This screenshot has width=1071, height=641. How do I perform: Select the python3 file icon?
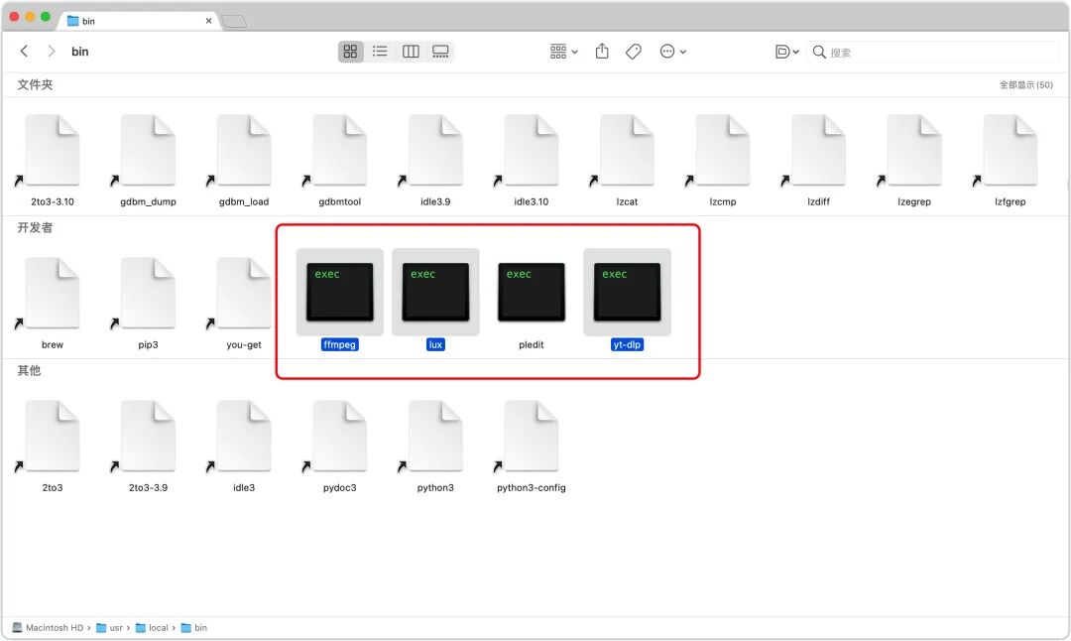point(435,436)
